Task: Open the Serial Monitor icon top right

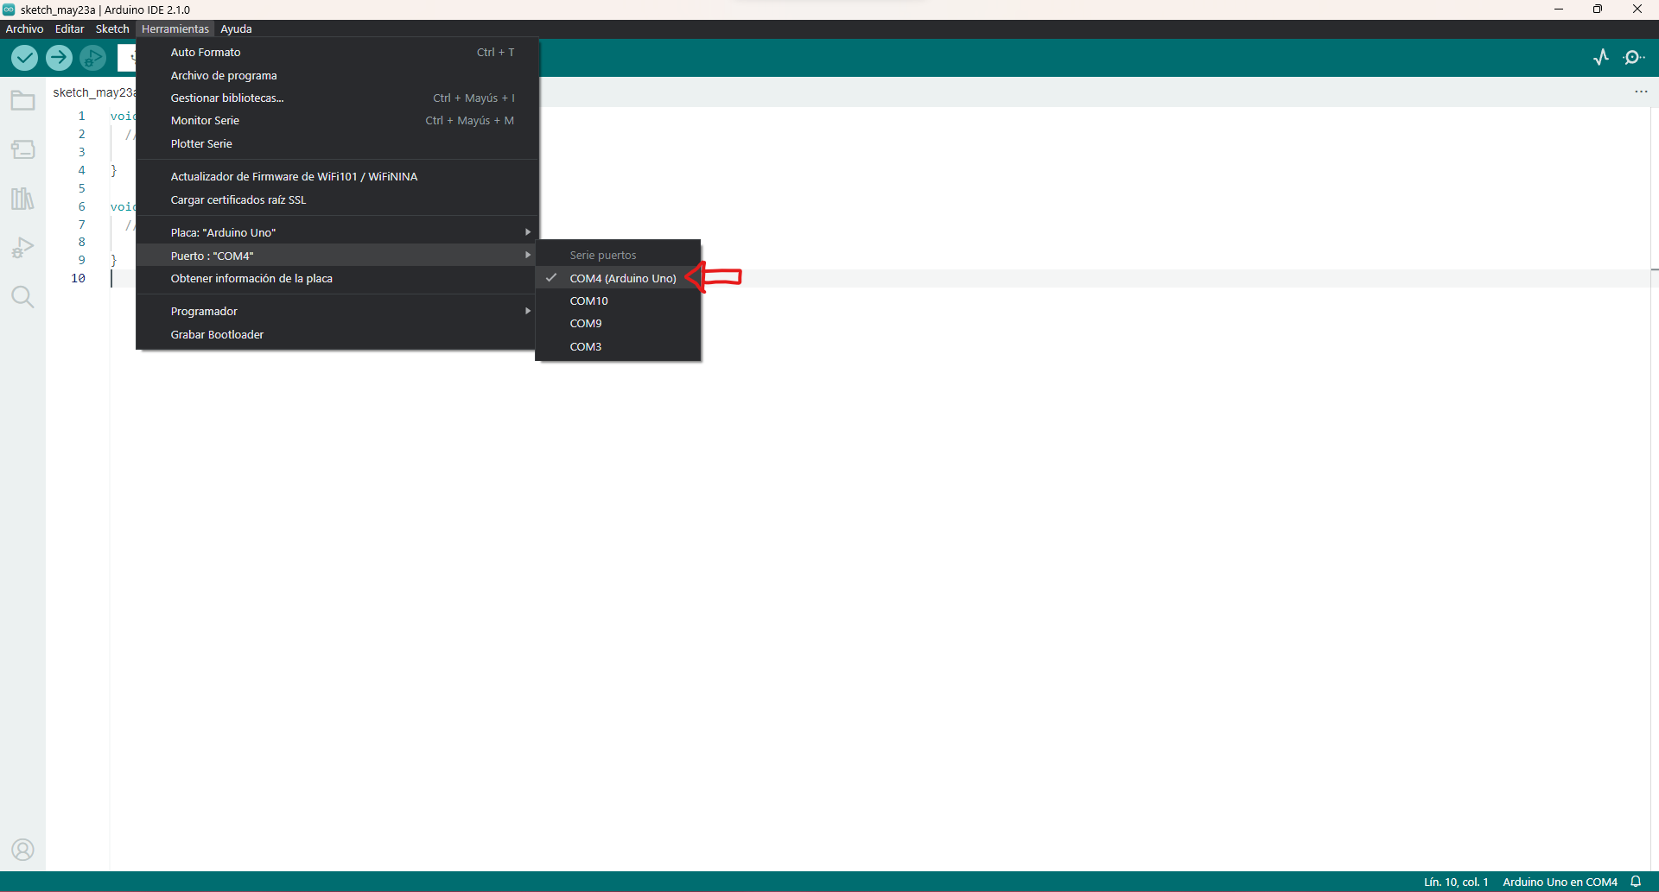Action: click(x=1633, y=58)
